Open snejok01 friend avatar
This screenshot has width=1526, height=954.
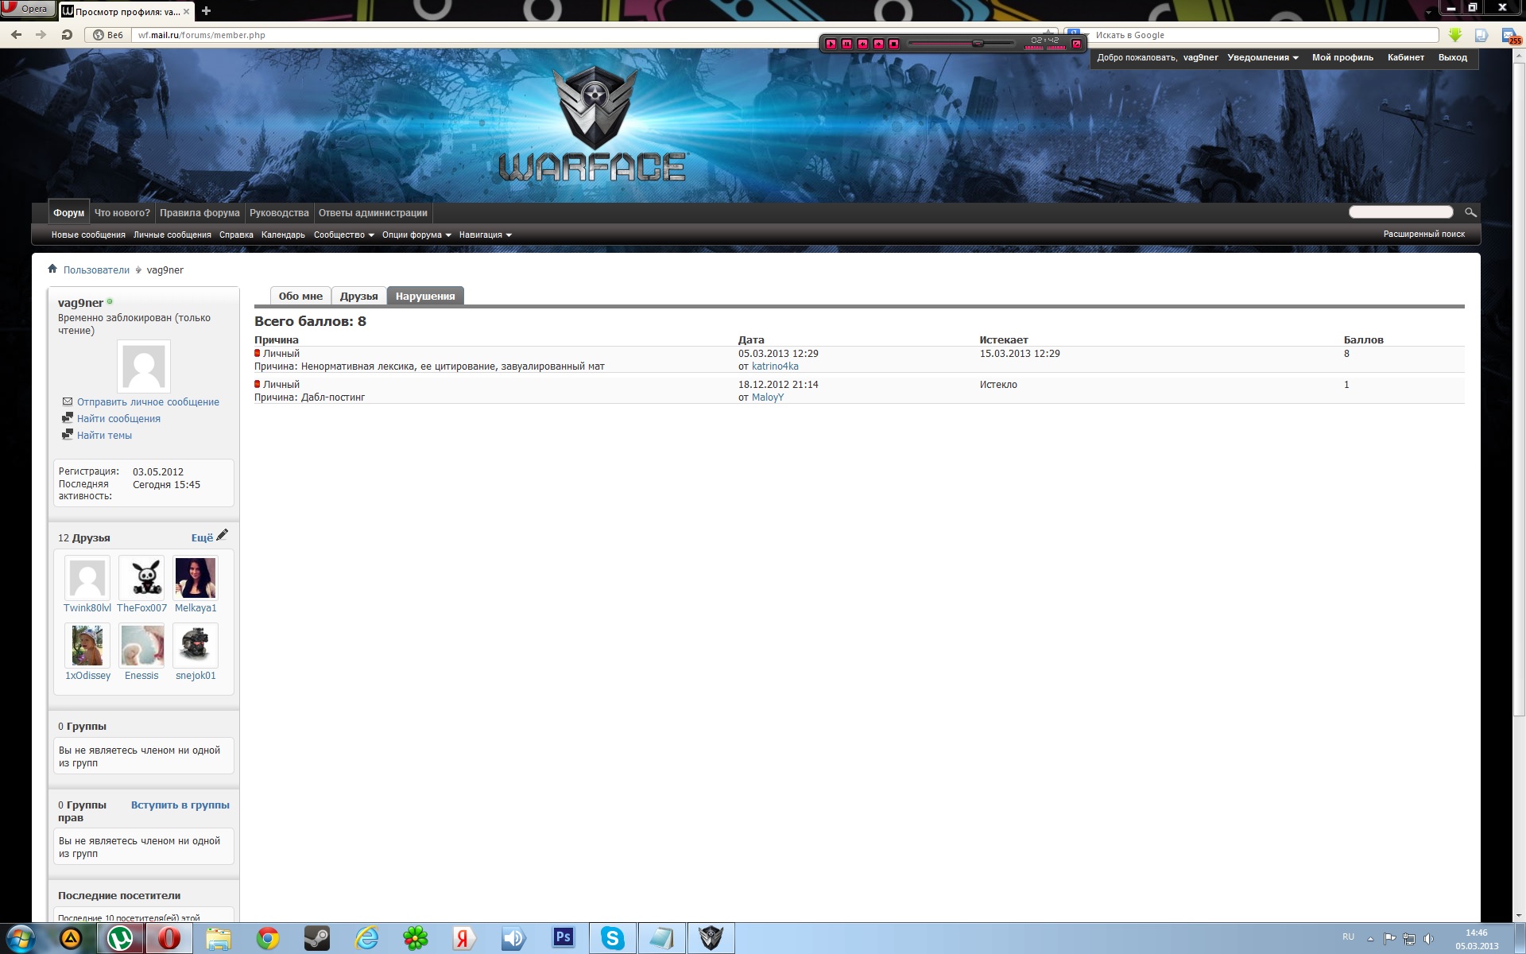pos(196,645)
